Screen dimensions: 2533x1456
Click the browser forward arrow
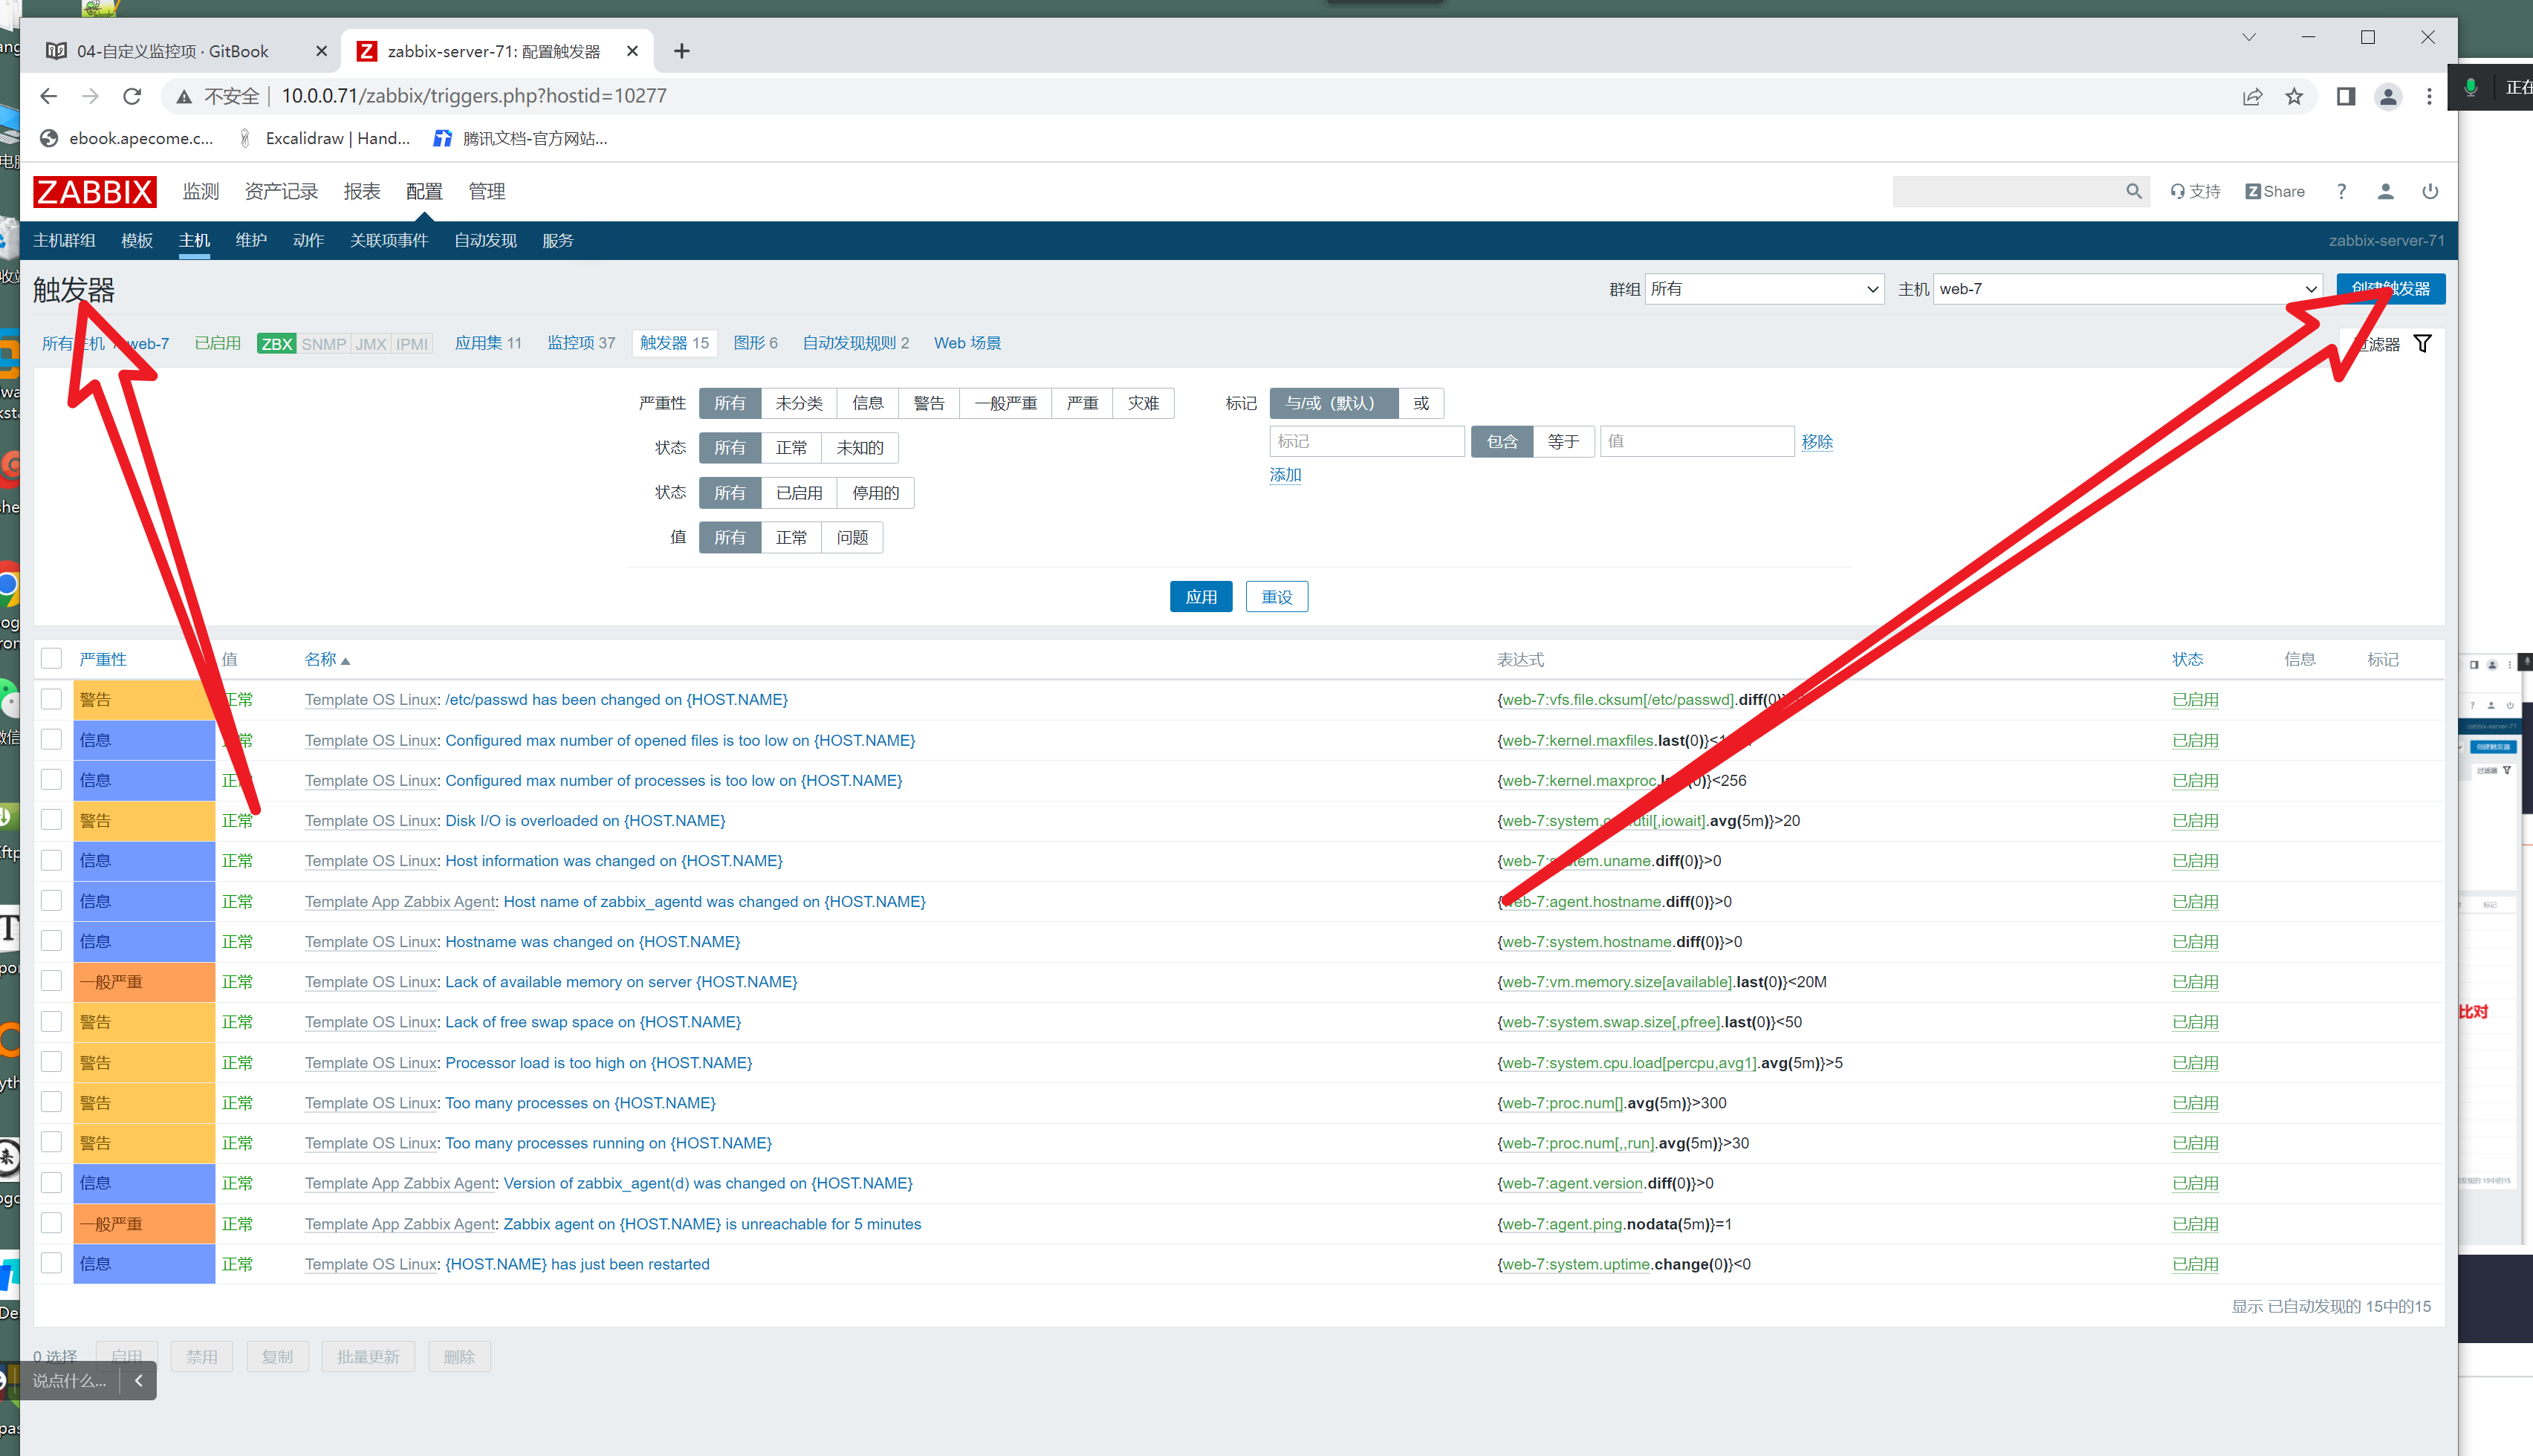coord(90,96)
